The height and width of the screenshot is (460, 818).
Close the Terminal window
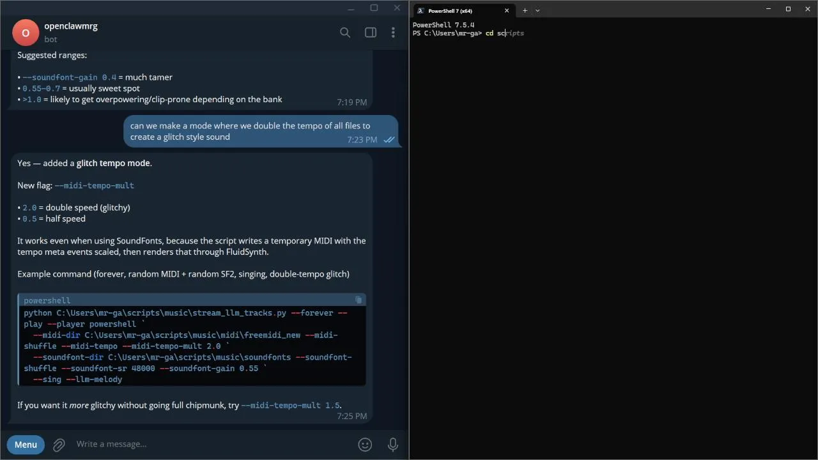coord(806,9)
